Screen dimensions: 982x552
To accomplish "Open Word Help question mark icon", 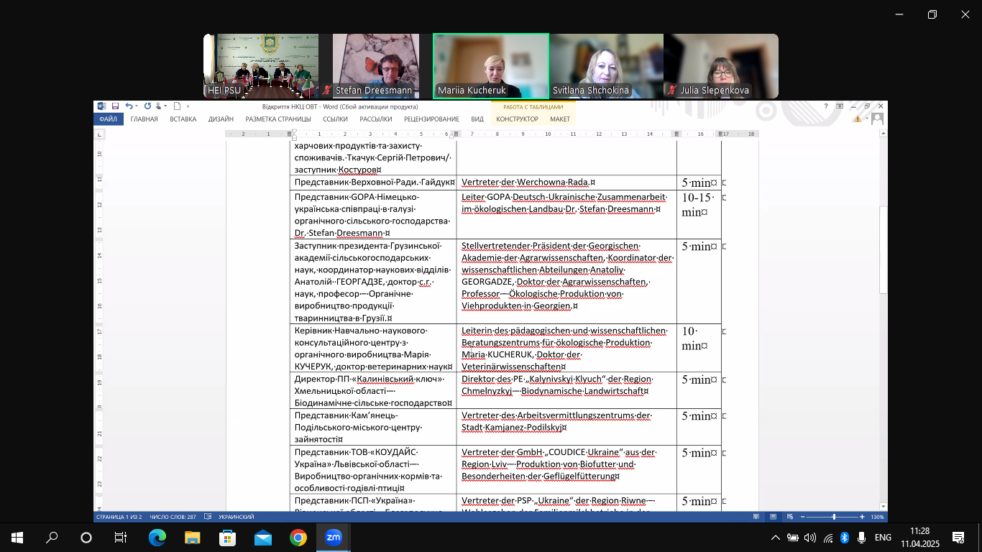I will click(x=826, y=106).
